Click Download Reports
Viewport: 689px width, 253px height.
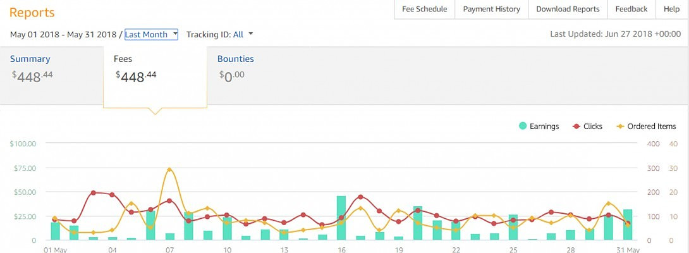[568, 9]
